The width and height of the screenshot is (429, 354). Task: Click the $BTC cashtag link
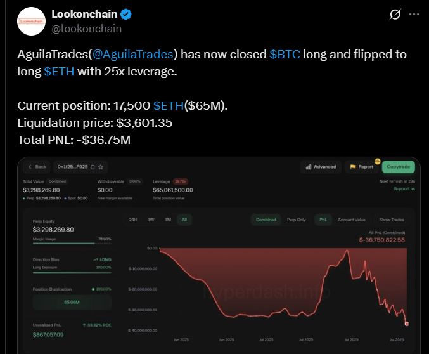coord(285,55)
